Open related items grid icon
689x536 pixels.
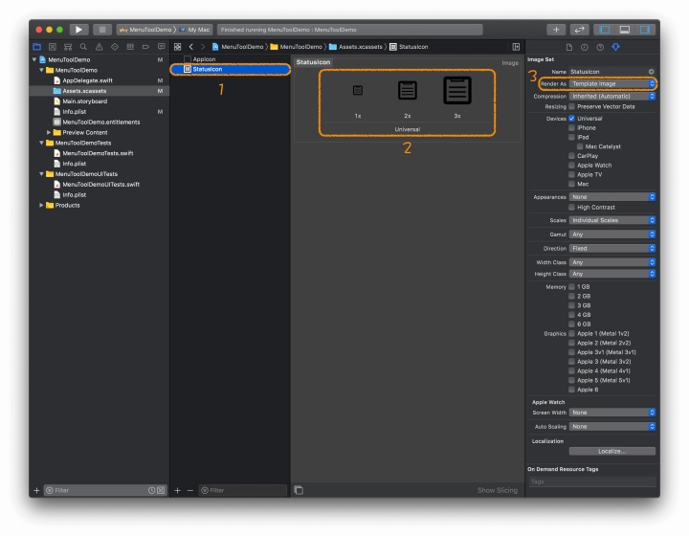178,47
